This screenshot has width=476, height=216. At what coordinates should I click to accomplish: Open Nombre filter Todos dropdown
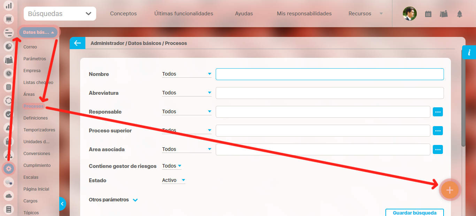[x=186, y=74]
